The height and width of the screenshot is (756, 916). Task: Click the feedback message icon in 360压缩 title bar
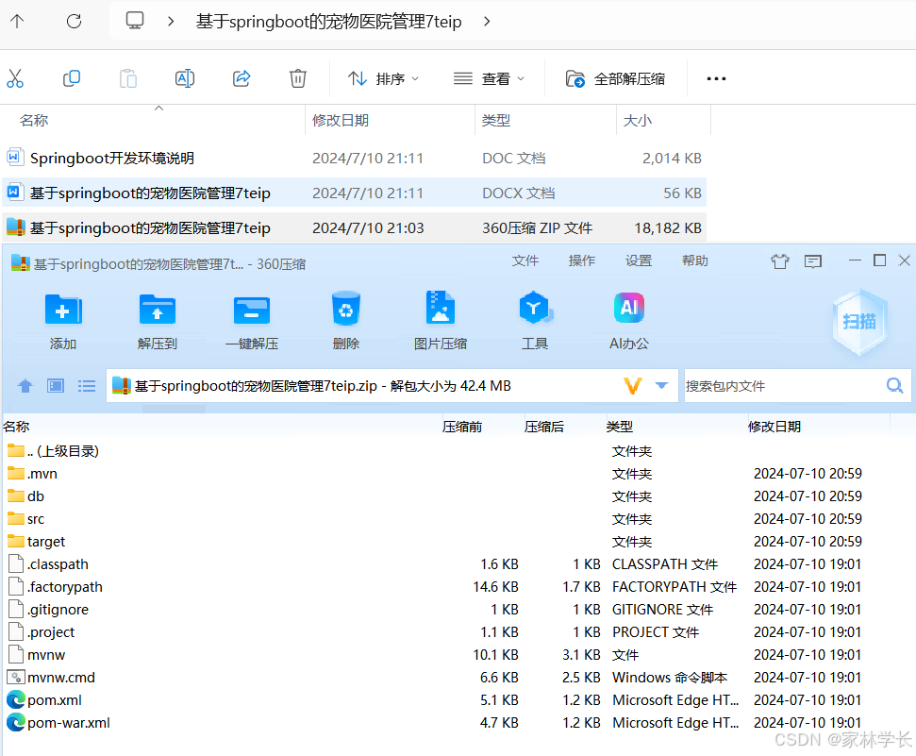point(813,261)
